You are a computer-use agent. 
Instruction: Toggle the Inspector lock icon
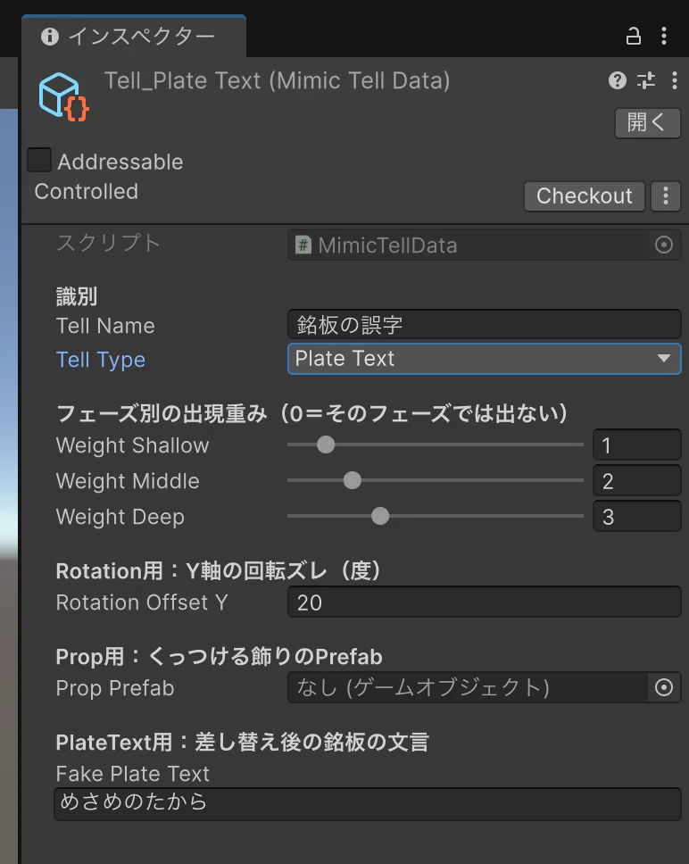pos(634,37)
